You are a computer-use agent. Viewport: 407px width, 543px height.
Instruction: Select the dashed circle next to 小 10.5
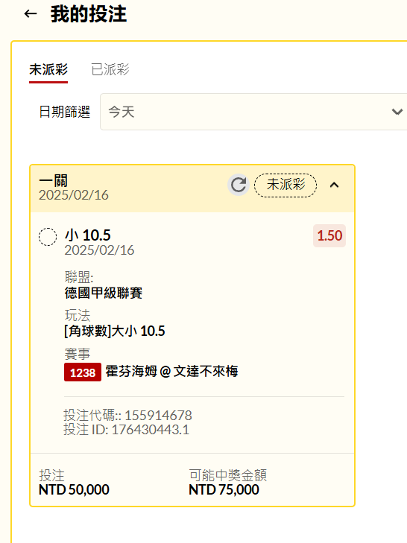[48, 237]
